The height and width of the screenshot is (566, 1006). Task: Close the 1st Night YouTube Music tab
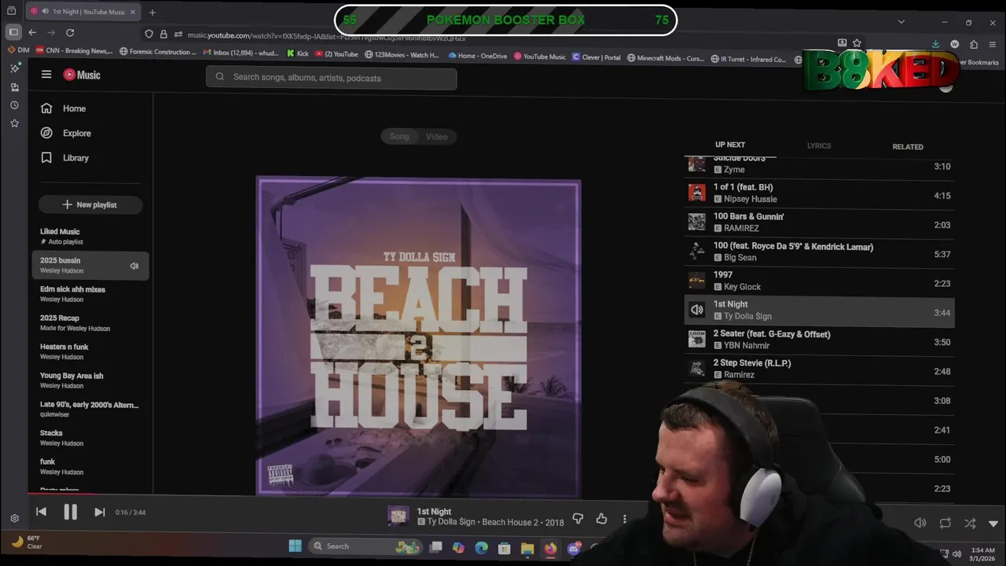(134, 12)
